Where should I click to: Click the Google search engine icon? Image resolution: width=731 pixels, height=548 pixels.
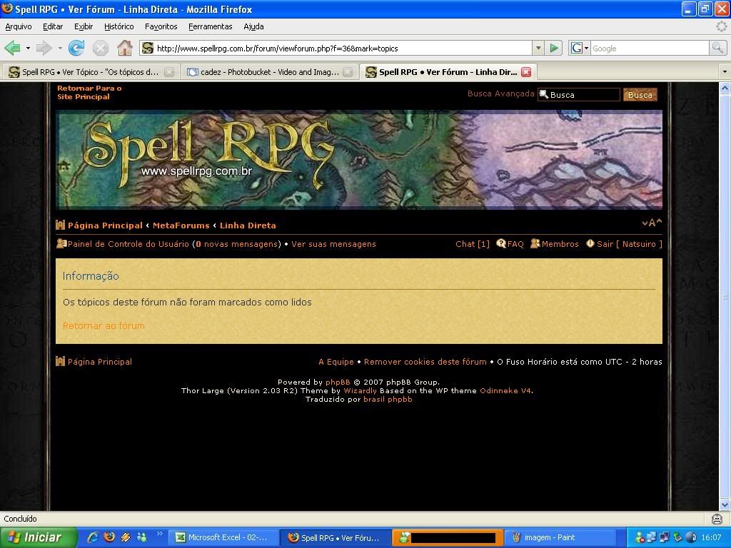point(577,48)
